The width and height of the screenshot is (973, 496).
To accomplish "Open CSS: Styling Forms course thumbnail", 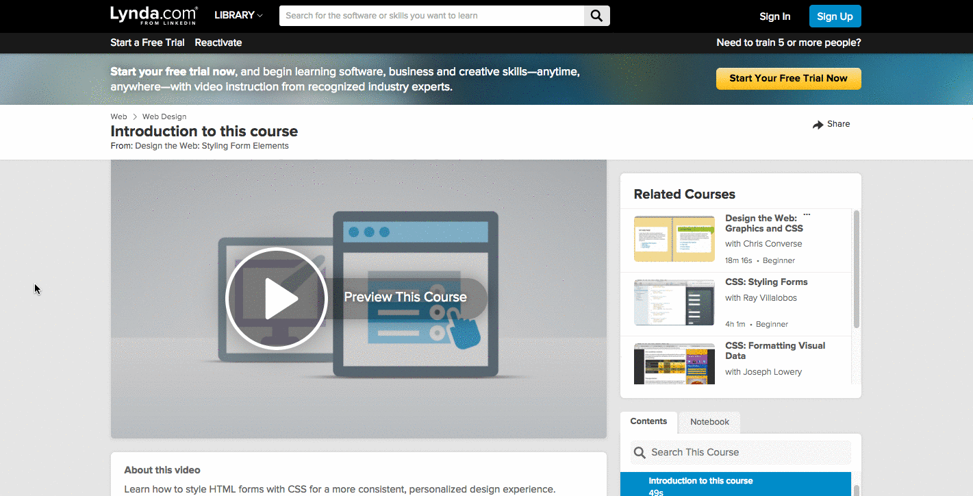I will (674, 302).
